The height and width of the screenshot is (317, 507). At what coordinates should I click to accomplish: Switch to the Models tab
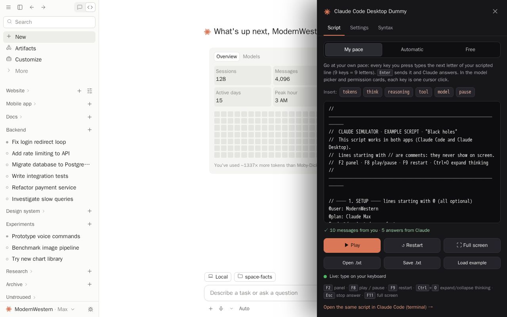tap(251, 57)
